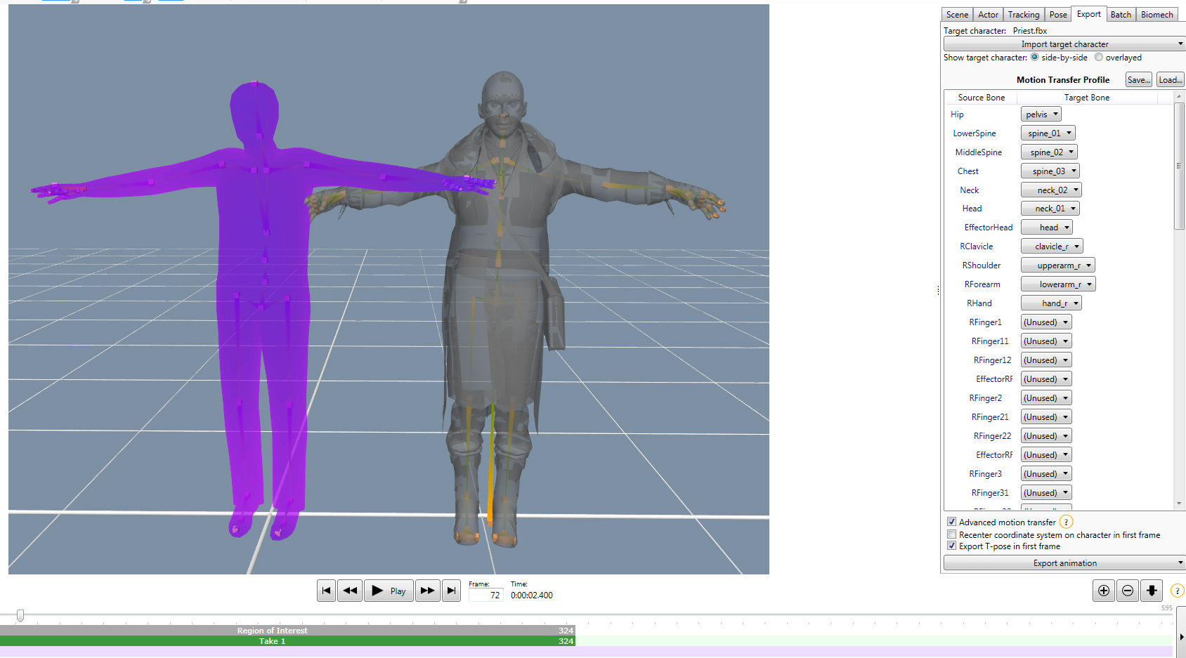Click the Load... profile button

pyautogui.click(x=1170, y=80)
